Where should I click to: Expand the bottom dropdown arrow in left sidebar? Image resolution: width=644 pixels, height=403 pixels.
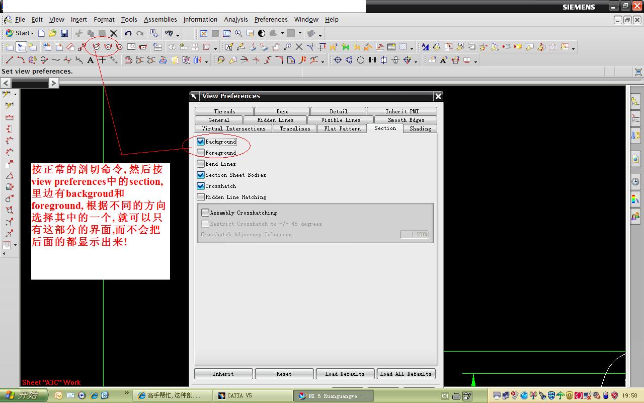(x=15, y=245)
